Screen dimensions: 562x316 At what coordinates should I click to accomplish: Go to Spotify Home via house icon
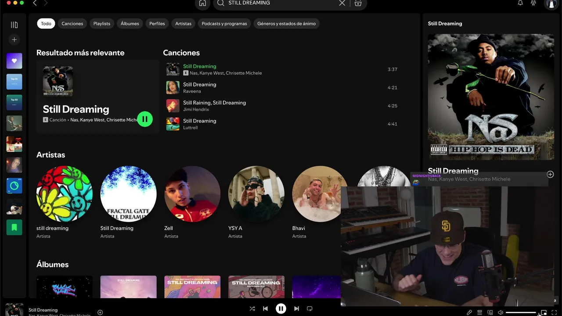coord(202,3)
